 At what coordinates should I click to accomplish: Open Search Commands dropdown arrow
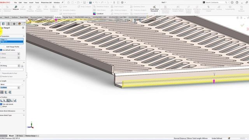(228, 2)
